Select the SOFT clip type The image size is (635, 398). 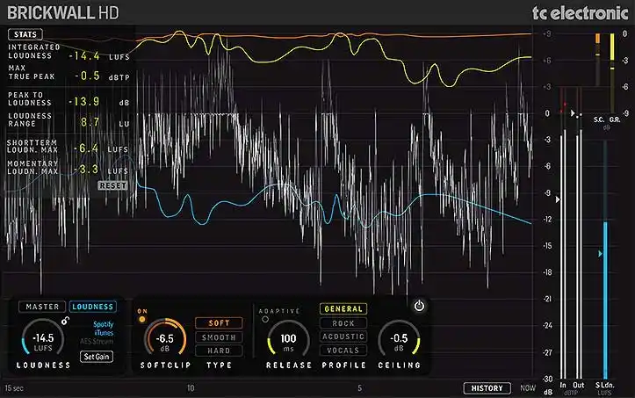[219, 323]
